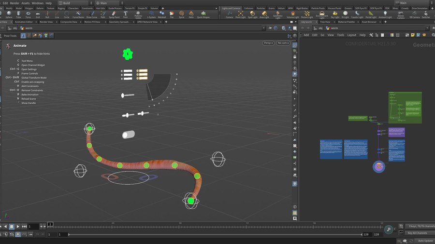Click the L-System shelf tool

click(151, 14)
